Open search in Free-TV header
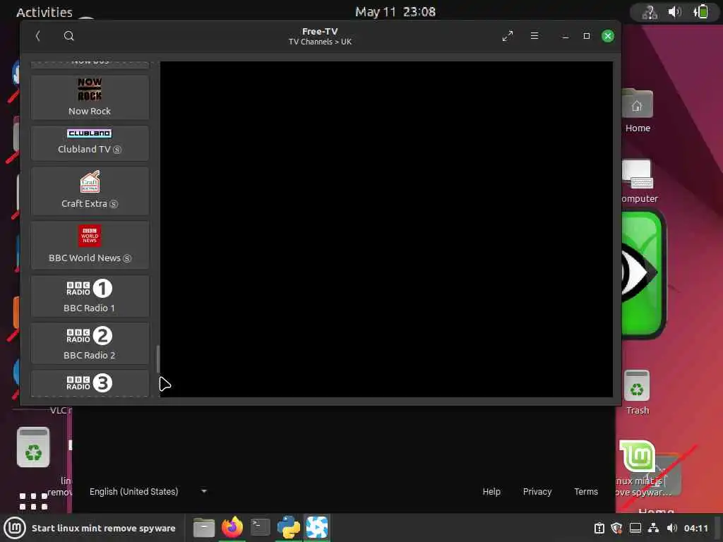Viewport: 723px width, 542px height. pyautogui.click(x=68, y=36)
